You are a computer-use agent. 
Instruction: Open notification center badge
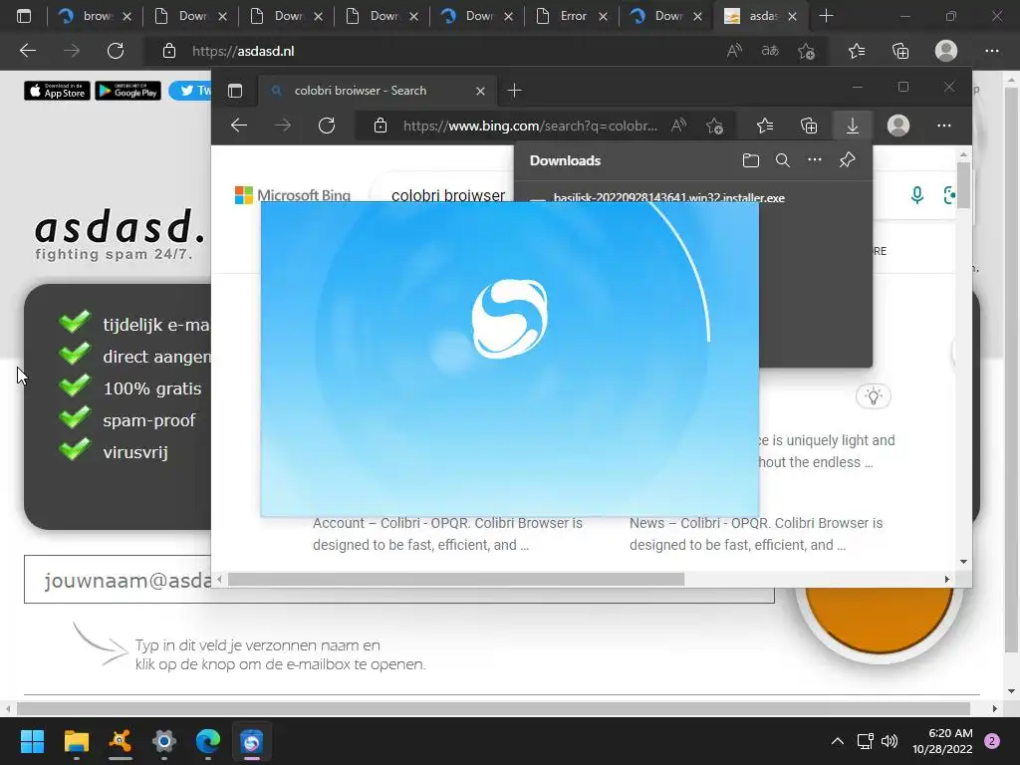coord(992,741)
